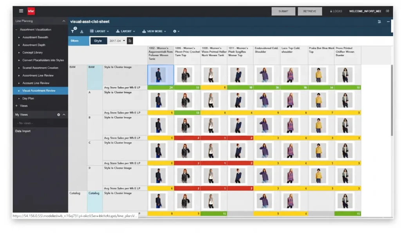Select the yellow top thumbnail in row A

[318, 100]
